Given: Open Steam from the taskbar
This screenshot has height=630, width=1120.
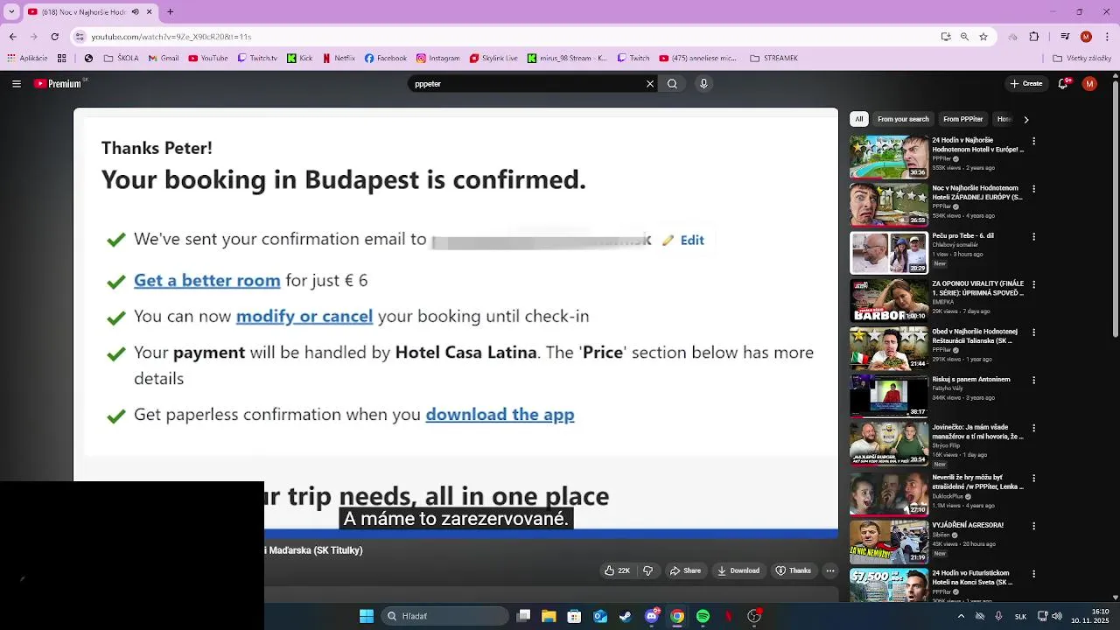Looking at the screenshot, I should tap(626, 616).
